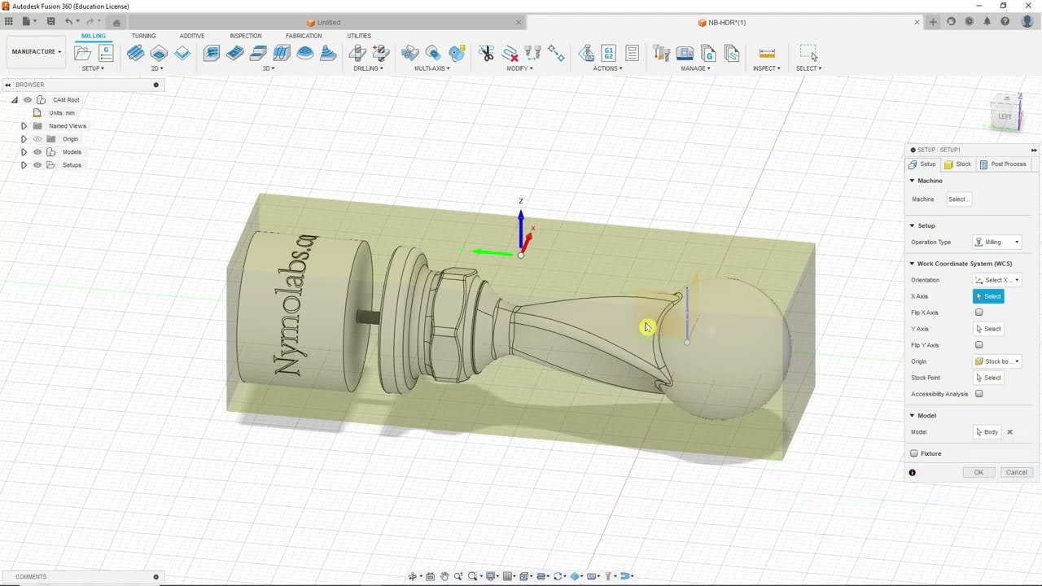
Task: Clear the Model Body selection with X
Action: pos(1009,432)
